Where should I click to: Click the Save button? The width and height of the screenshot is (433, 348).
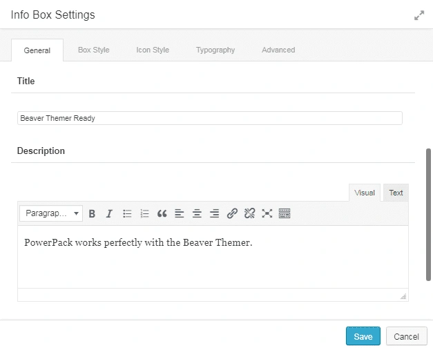(x=363, y=337)
